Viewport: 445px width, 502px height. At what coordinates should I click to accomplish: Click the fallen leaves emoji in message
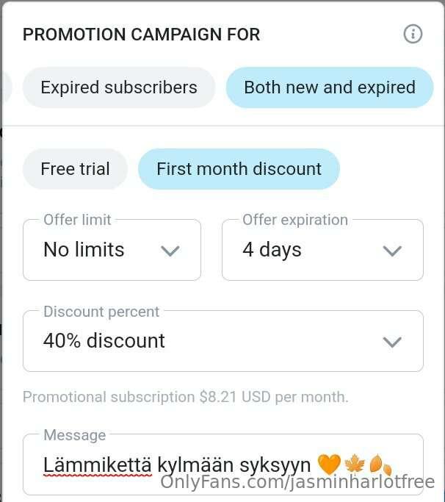380,465
